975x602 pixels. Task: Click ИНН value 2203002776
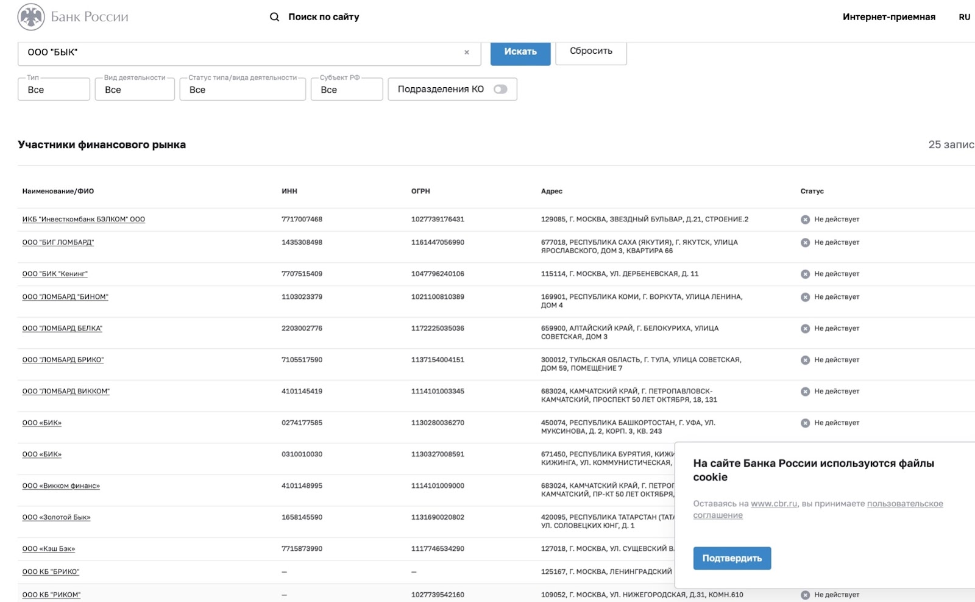(302, 329)
